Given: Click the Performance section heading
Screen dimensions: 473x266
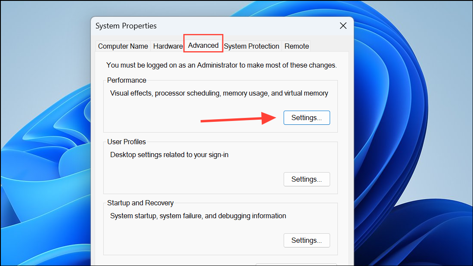Looking at the screenshot, I should point(127,80).
